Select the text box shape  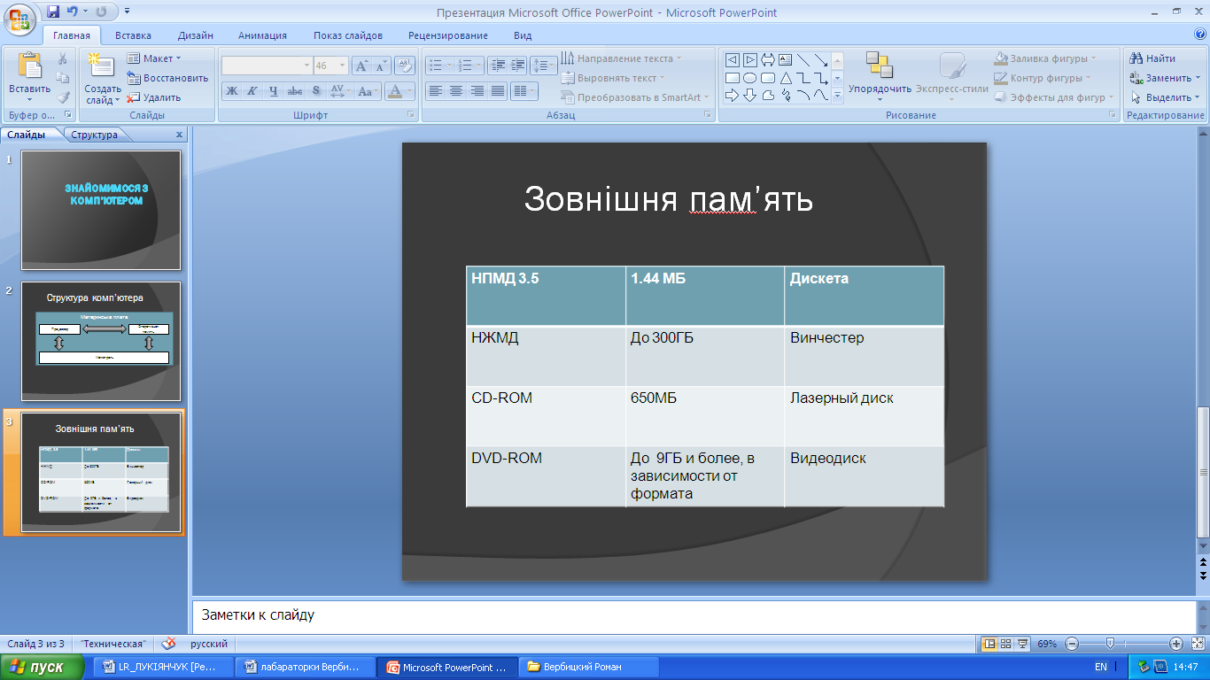[786, 60]
